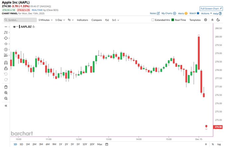Screen dimensions: 226x148
Task: Select the 20Y range tab
Action: click(x=92, y=144)
